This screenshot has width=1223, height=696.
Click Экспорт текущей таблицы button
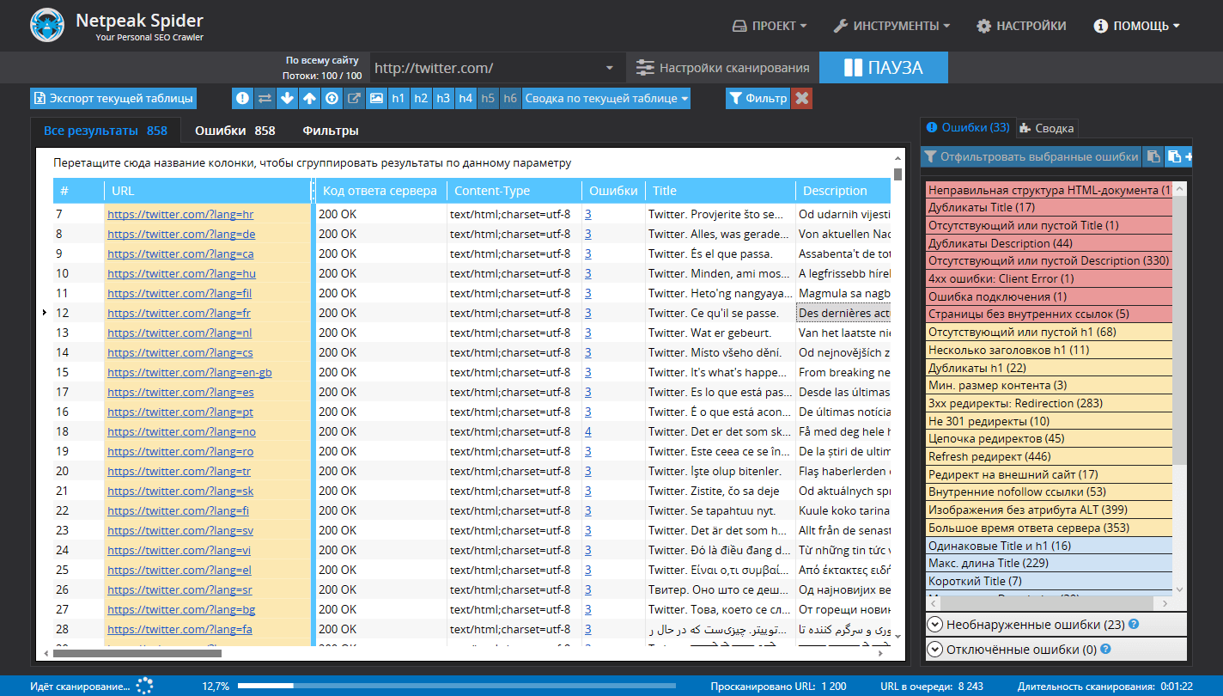tap(113, 99)
